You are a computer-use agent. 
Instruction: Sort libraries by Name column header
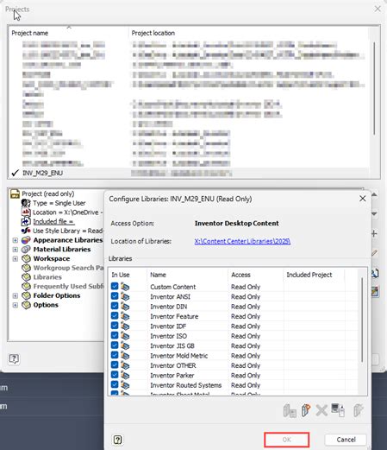click(187, 275)
